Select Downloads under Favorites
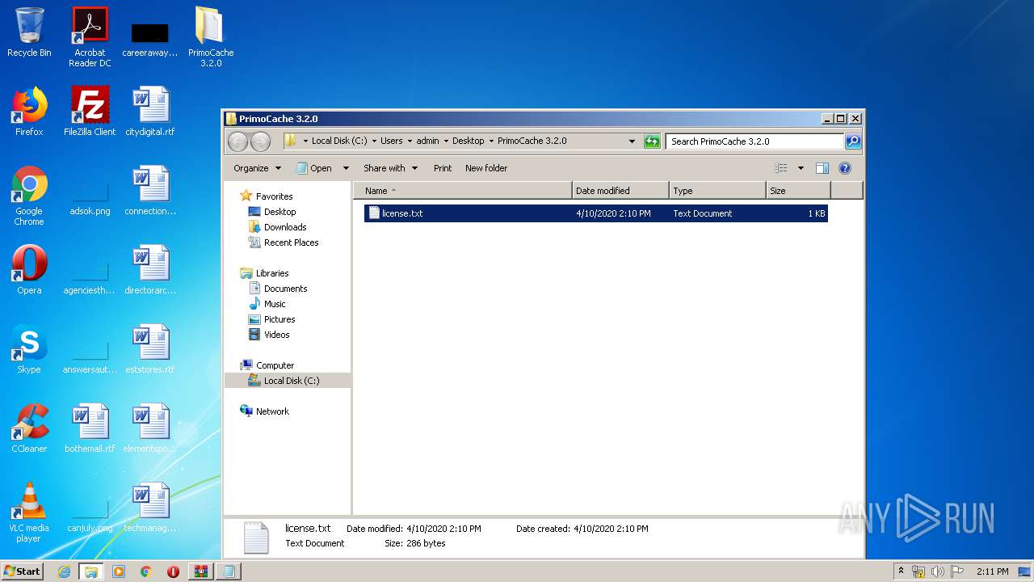 pyautogui.click(x=285, y=227)
